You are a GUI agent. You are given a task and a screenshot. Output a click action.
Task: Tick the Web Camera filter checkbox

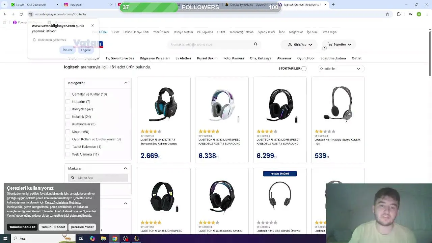pyautogui.click(x=68, y=154)
